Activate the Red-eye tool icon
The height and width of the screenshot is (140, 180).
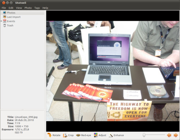(x=78, y=135)
